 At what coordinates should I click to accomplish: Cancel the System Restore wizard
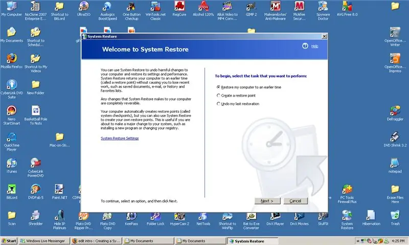point(295,201)
